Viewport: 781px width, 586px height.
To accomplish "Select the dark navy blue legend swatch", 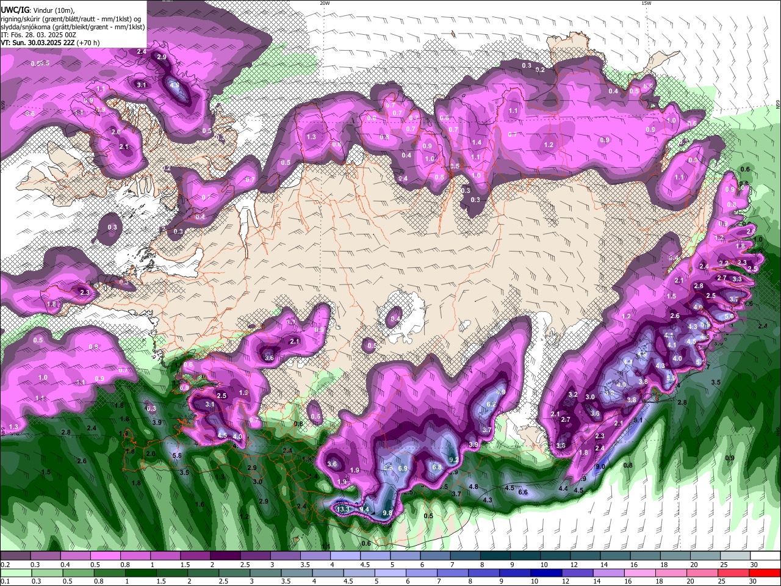I will coord(545,573).
